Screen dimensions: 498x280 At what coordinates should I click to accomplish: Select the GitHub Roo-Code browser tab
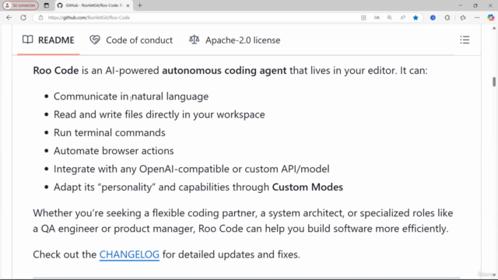(93, 5)
